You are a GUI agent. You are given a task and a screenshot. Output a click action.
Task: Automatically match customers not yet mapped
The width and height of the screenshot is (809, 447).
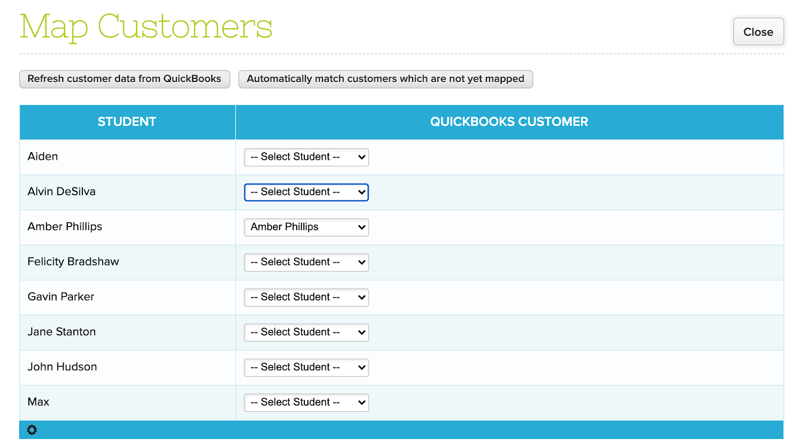point(385,79)
